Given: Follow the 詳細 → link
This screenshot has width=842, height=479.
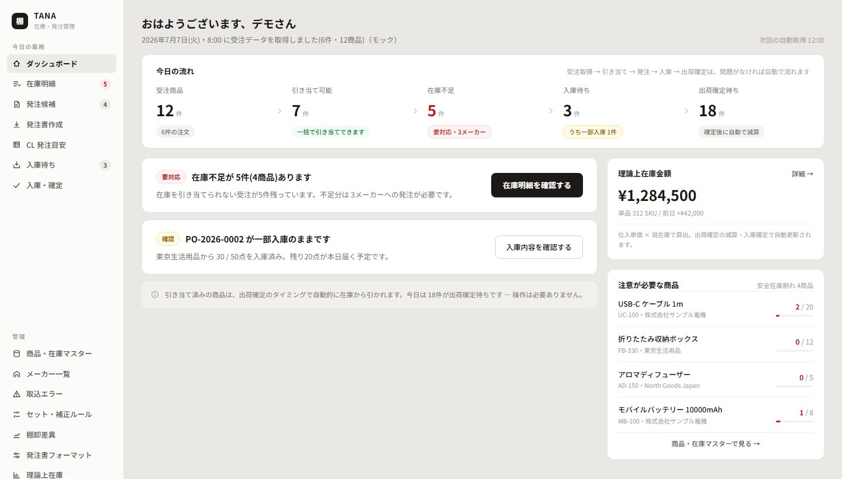Looking at the screenshot, I should [x=802, y=173].
